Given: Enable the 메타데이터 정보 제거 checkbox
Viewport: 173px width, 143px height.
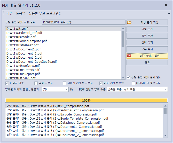Looking at the screenshot, I should [133, 83].
